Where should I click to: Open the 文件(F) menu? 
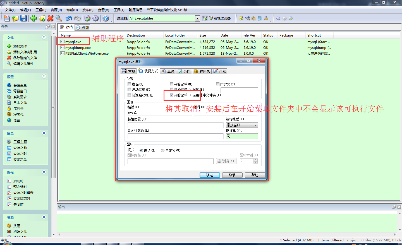click(x=10, y=10)
